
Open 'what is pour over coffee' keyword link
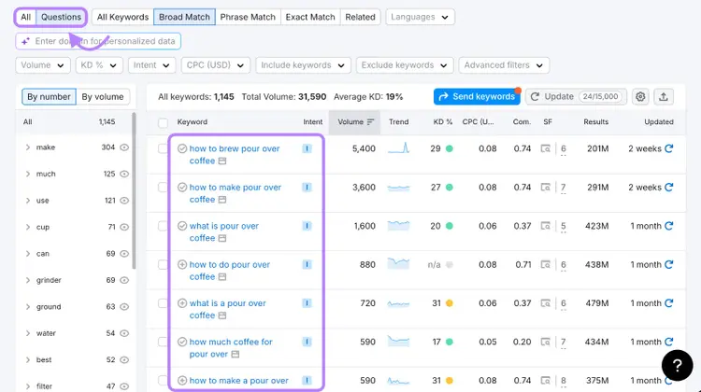tap(224, 231)
